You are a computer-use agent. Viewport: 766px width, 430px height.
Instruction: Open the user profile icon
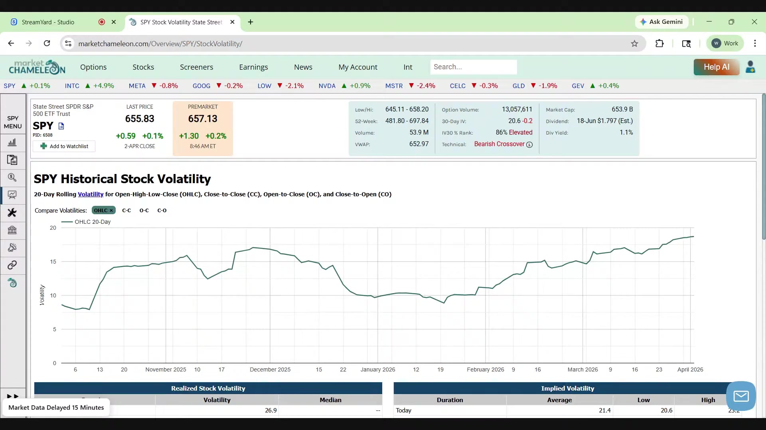pos(750,67)
